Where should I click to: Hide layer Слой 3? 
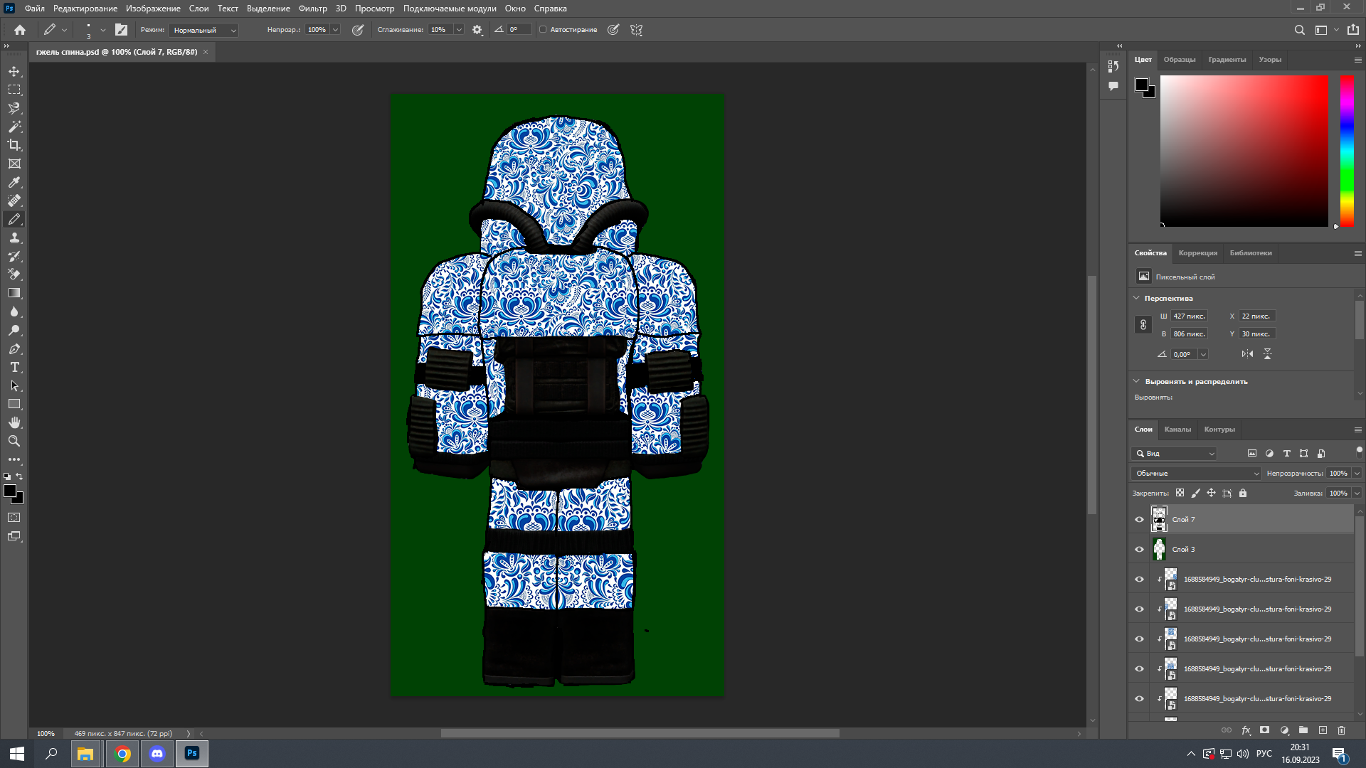(x=1139, y=550)
